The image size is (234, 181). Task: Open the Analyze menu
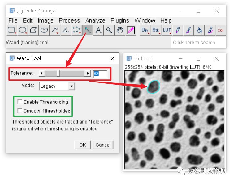(95, 21)
